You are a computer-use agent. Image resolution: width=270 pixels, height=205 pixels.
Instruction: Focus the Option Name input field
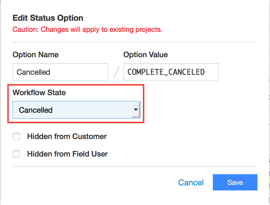coord(60,72)
